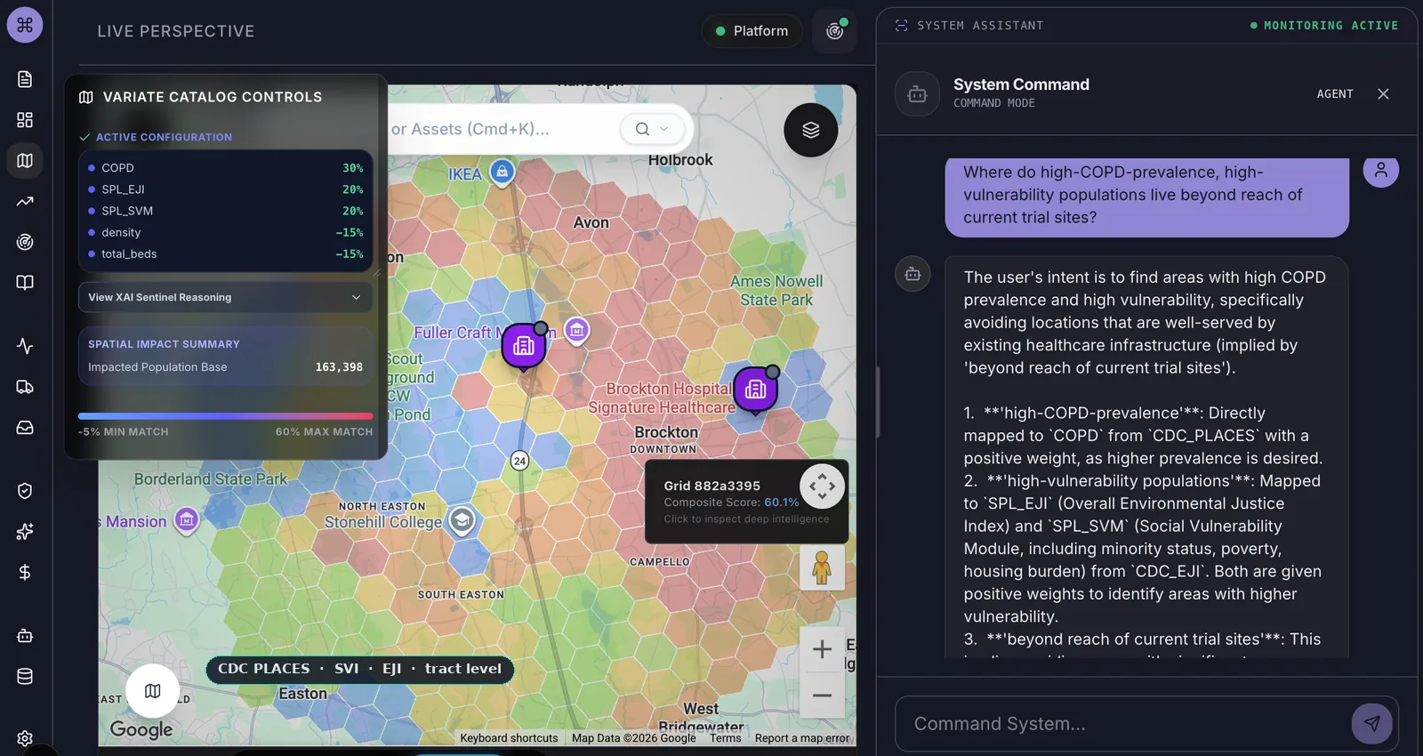
Task: Click the SYSTEM ASSISTANT header label
Action: [980, 26]
